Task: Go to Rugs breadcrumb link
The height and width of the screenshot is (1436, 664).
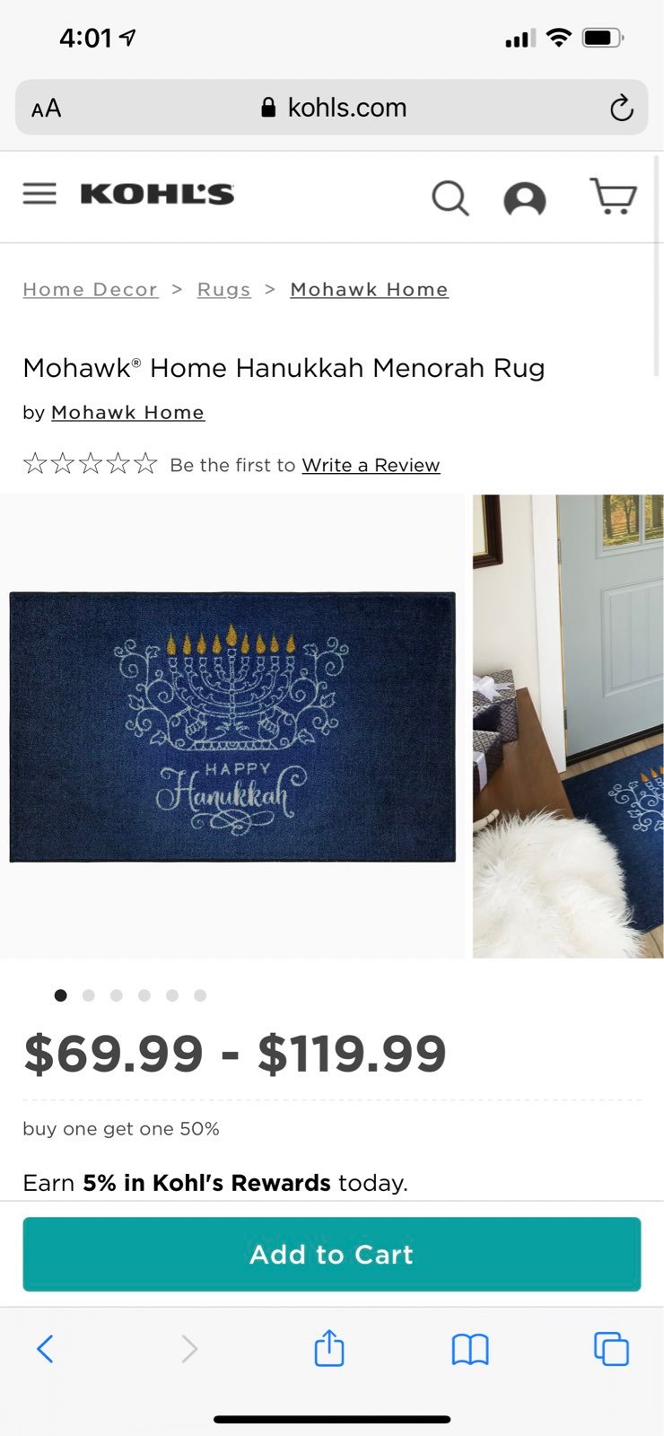Action: (224, 290)
